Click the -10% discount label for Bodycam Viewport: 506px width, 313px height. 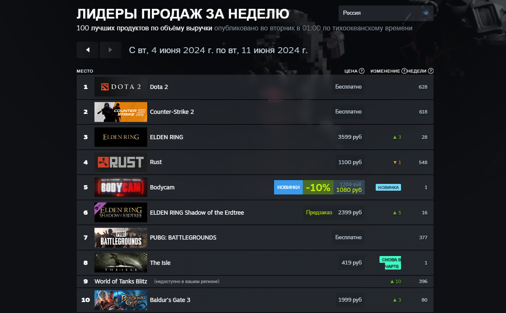click(319, 187)
